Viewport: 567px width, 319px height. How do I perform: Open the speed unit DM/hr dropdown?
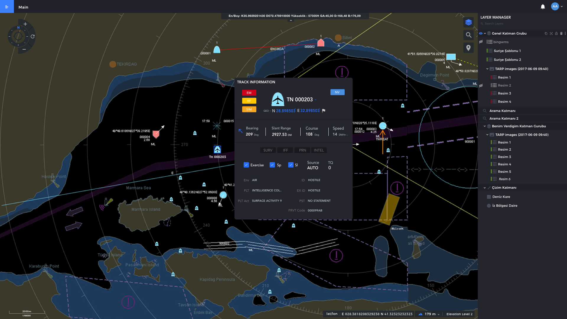coord(343,135)
